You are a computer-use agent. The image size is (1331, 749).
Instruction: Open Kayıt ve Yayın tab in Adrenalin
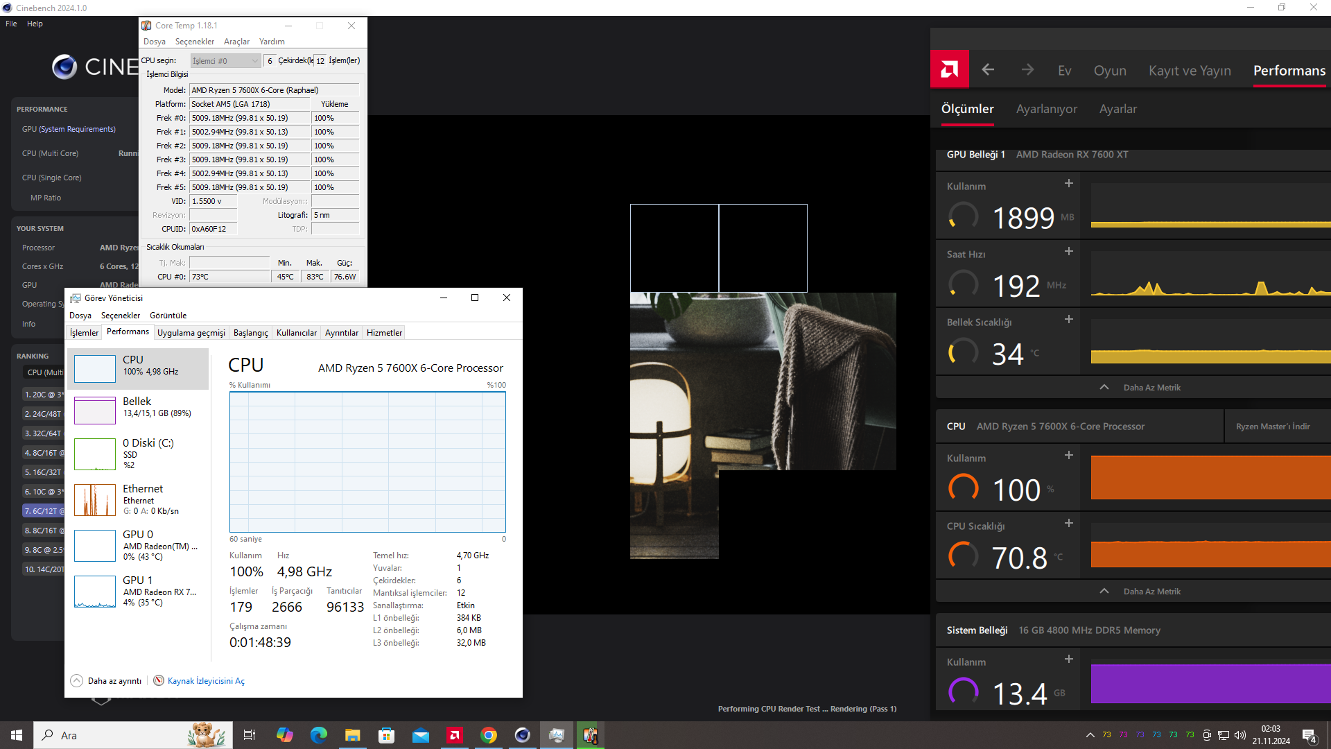pyautogui.click(x=1190, y=71)
